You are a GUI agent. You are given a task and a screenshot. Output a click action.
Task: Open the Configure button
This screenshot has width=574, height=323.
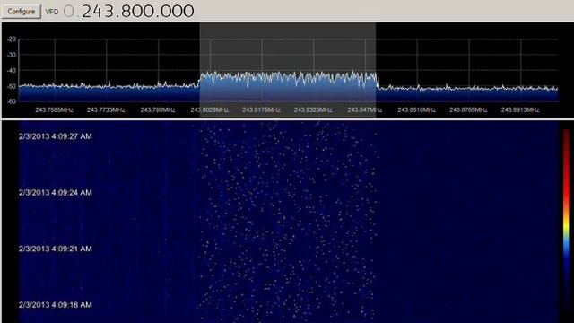coord(21,12)
